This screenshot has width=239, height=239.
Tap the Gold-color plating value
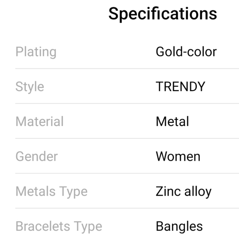(186, 52)
